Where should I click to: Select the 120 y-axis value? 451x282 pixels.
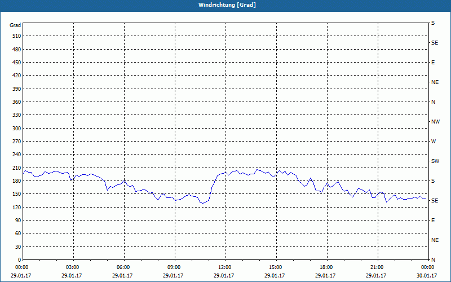[x=17, y=207]
